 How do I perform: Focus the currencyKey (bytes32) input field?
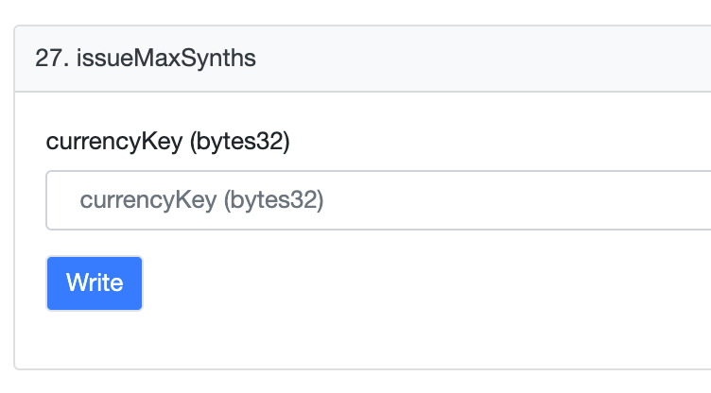pos(378,200)
